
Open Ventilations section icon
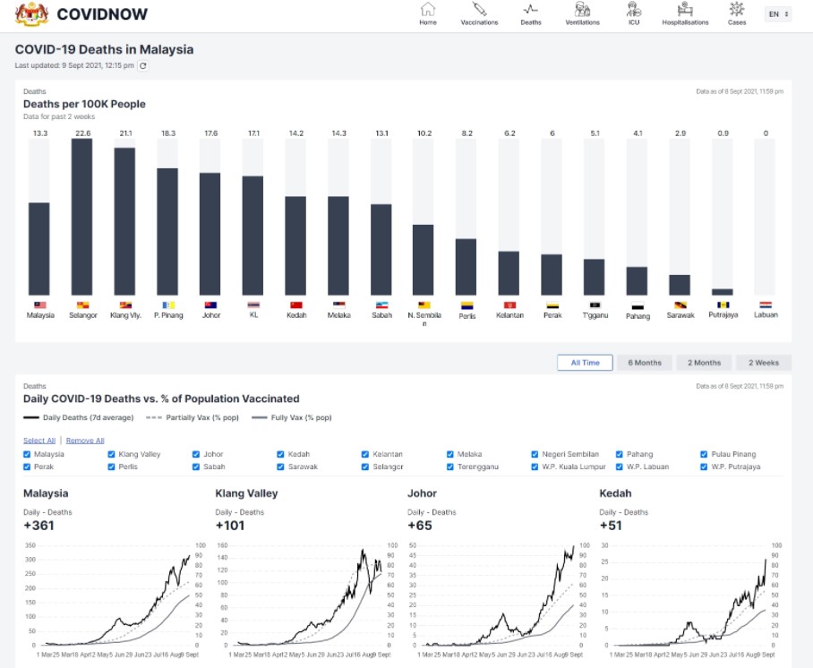click(x=582, y=10)
